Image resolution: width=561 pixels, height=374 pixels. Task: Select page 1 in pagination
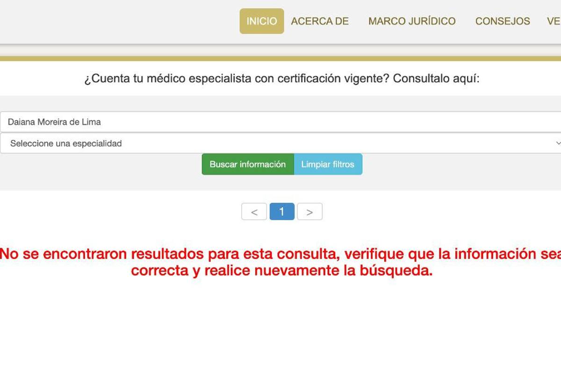(x=282, y=212)
